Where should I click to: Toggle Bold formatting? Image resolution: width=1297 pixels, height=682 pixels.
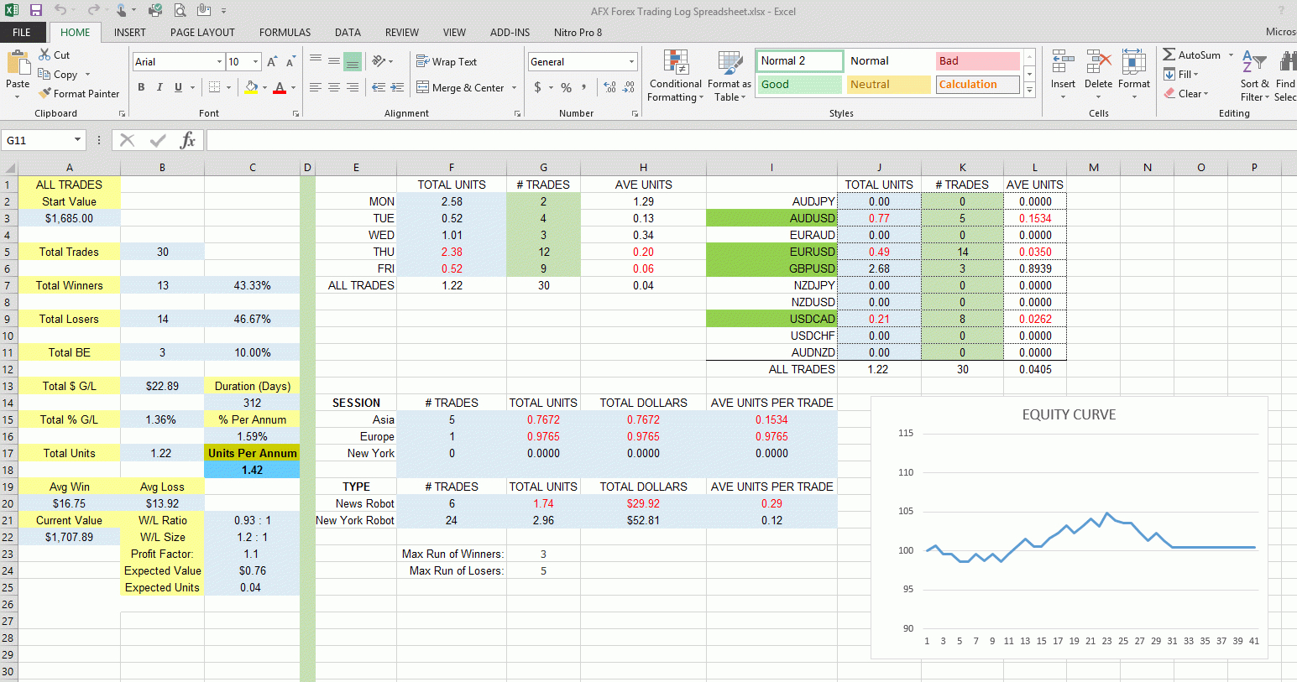tap(141, 87)
